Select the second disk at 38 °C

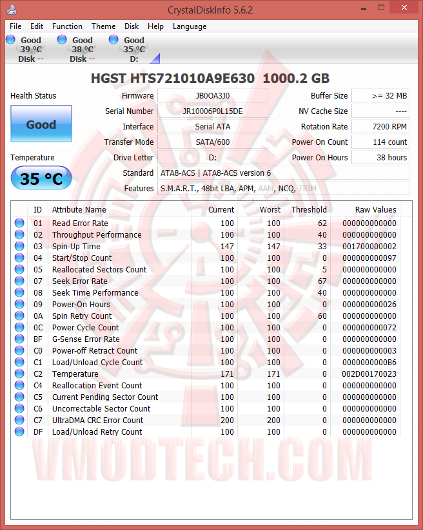83,50
